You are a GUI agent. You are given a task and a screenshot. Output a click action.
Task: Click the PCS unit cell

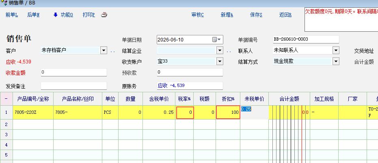pos(110,112)
